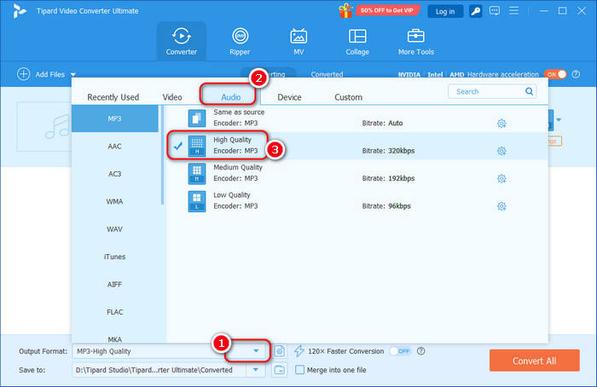Image resolution: width=597 pixels, height=387 pixels.
Task: Select WMA format in list
Action: point(114,201)
